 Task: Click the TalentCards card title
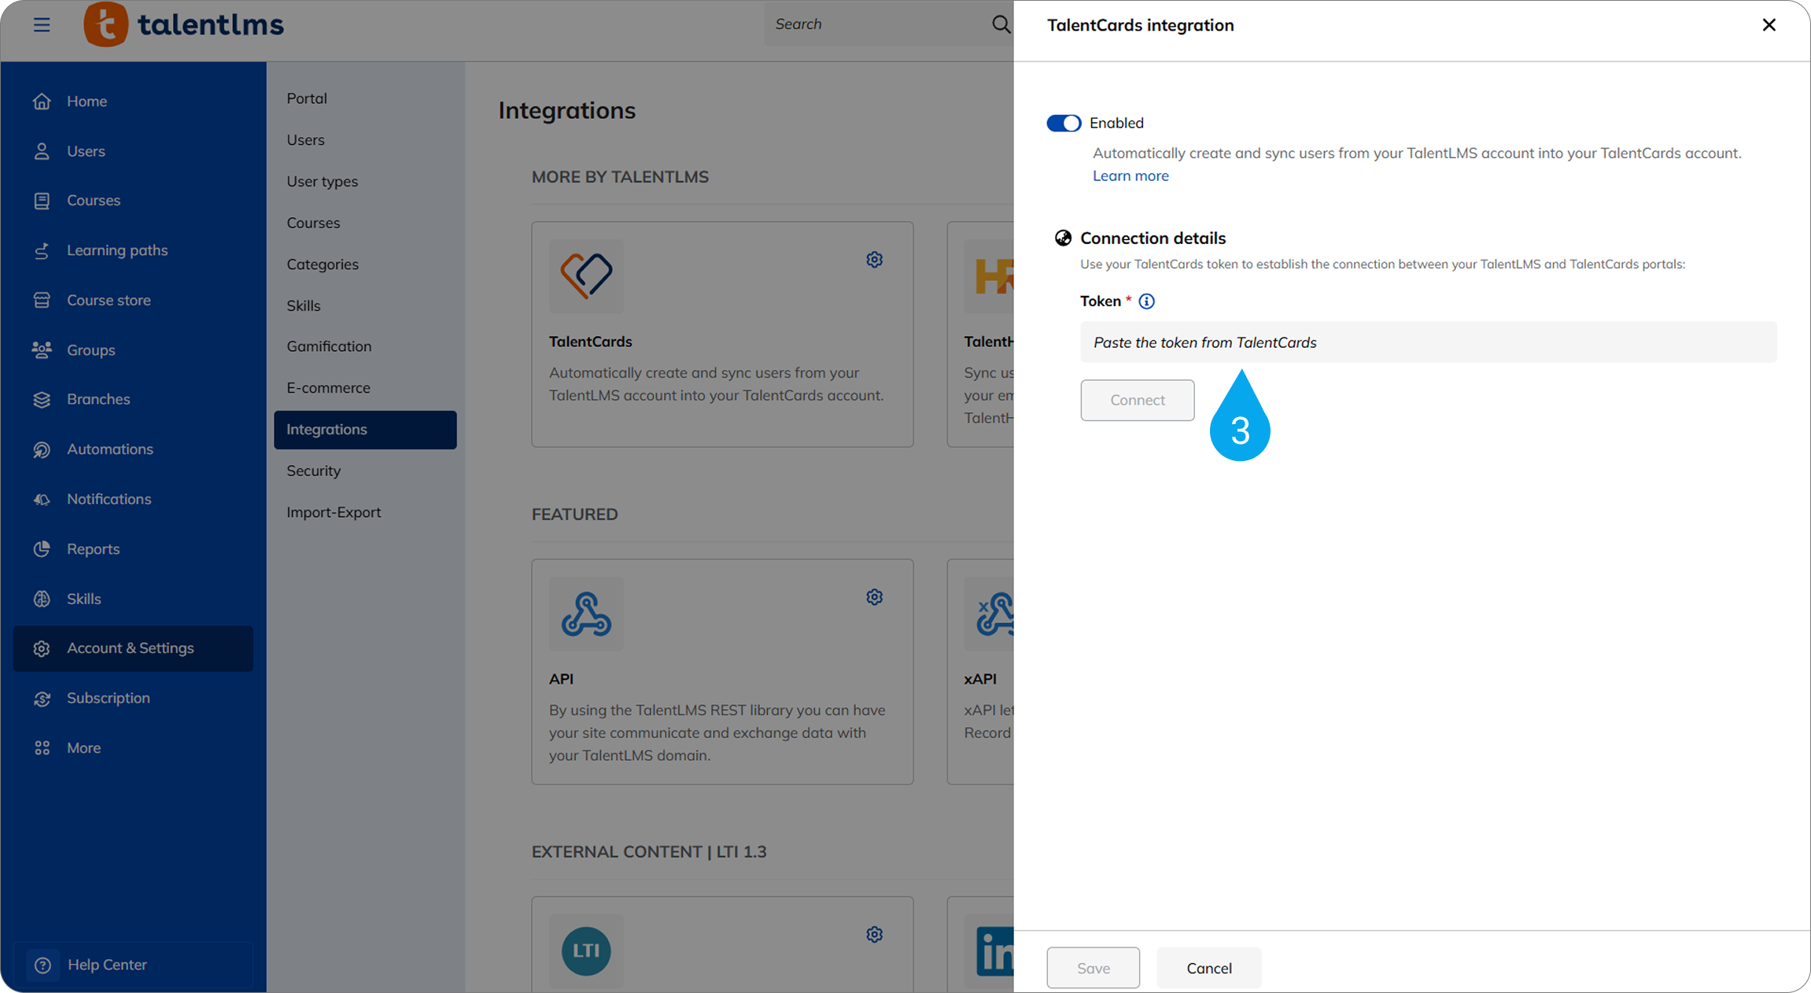tap(590, 341)
